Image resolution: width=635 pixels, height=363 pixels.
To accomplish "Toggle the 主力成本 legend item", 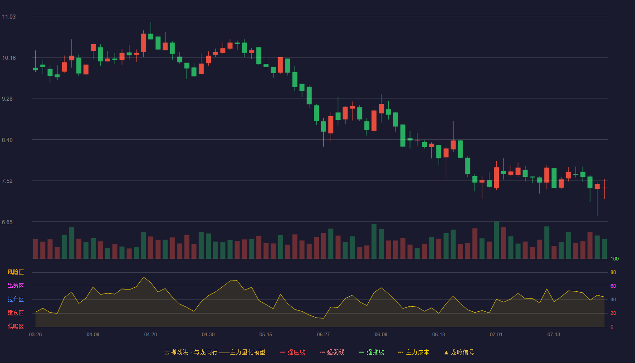I will tap(414, 352).
